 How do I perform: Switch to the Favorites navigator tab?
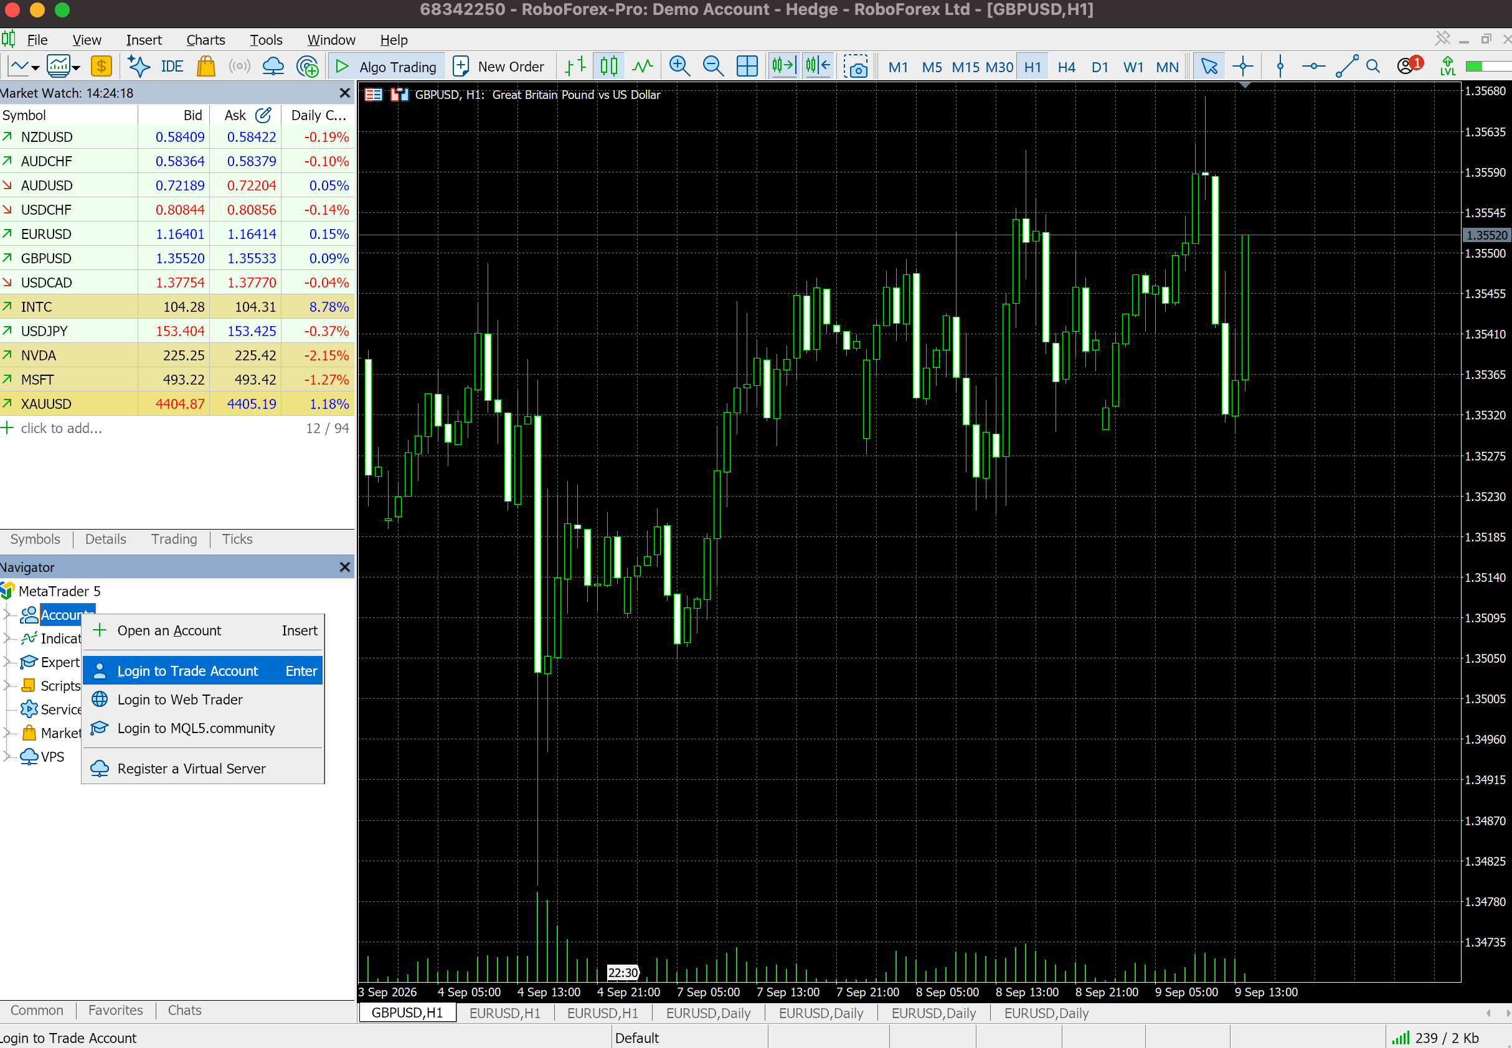click(116, 1011)
